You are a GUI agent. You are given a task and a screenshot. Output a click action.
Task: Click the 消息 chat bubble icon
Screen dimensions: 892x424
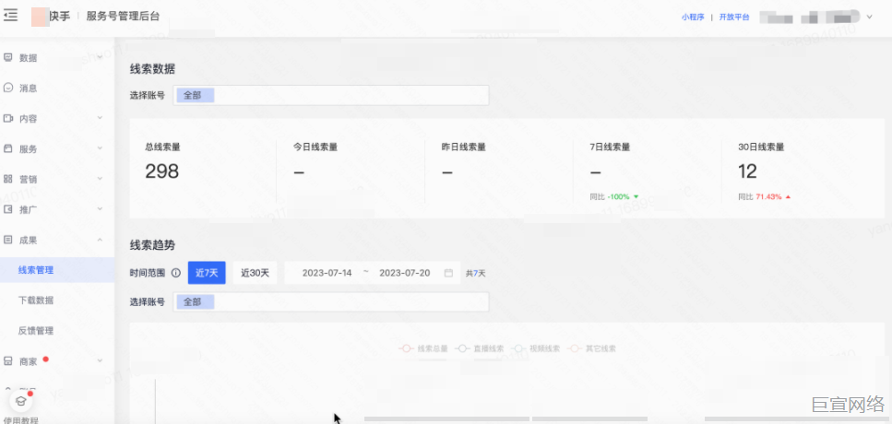(x=8, y=88)
